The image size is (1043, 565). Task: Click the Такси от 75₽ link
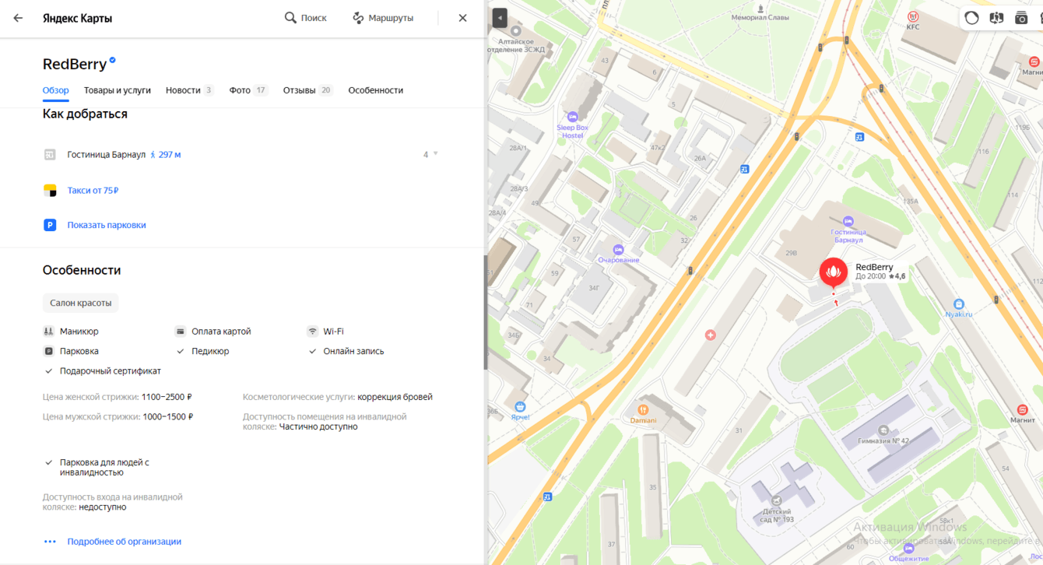(x=93, y=190)
